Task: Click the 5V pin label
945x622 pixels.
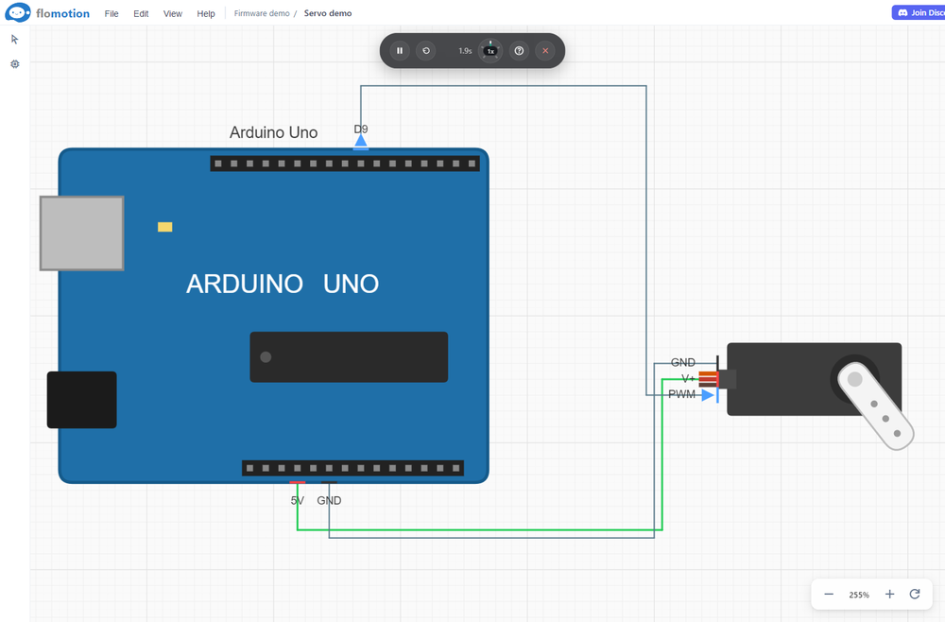Action: point(297,500)
